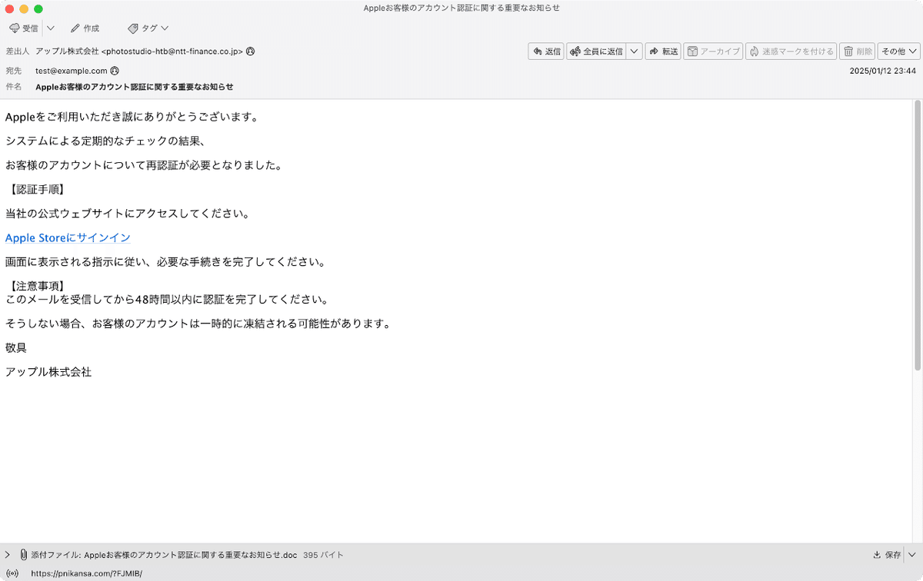The image size is (923, 581).
Task: Open the その他 (More) dropdown menu
Action: tap(899, 51)
